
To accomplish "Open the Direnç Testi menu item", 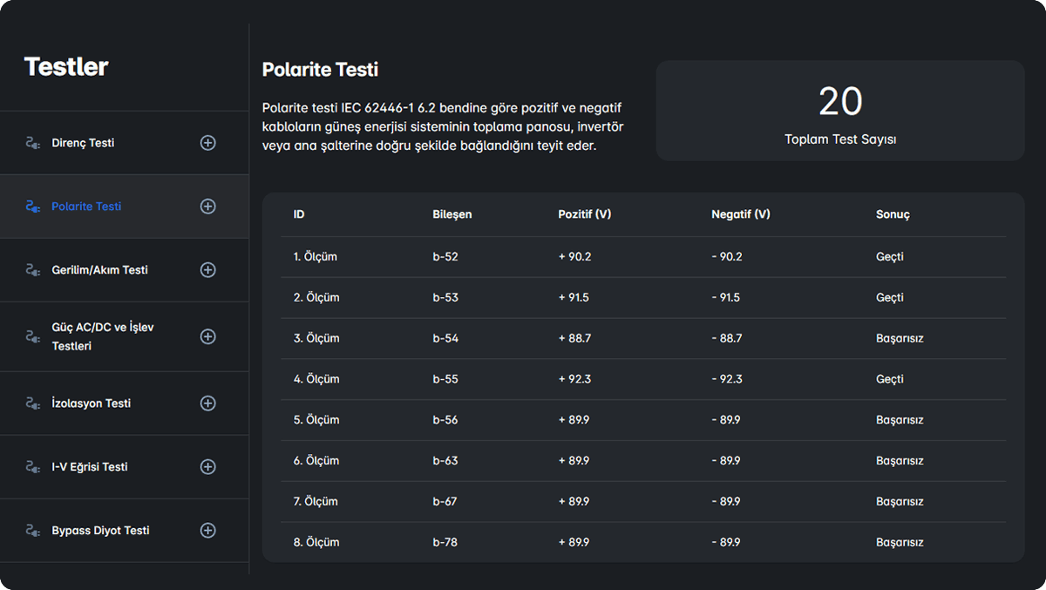I will (x=83, y=143).
